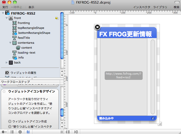Collapse the contentarea group

tap(10, 43)
